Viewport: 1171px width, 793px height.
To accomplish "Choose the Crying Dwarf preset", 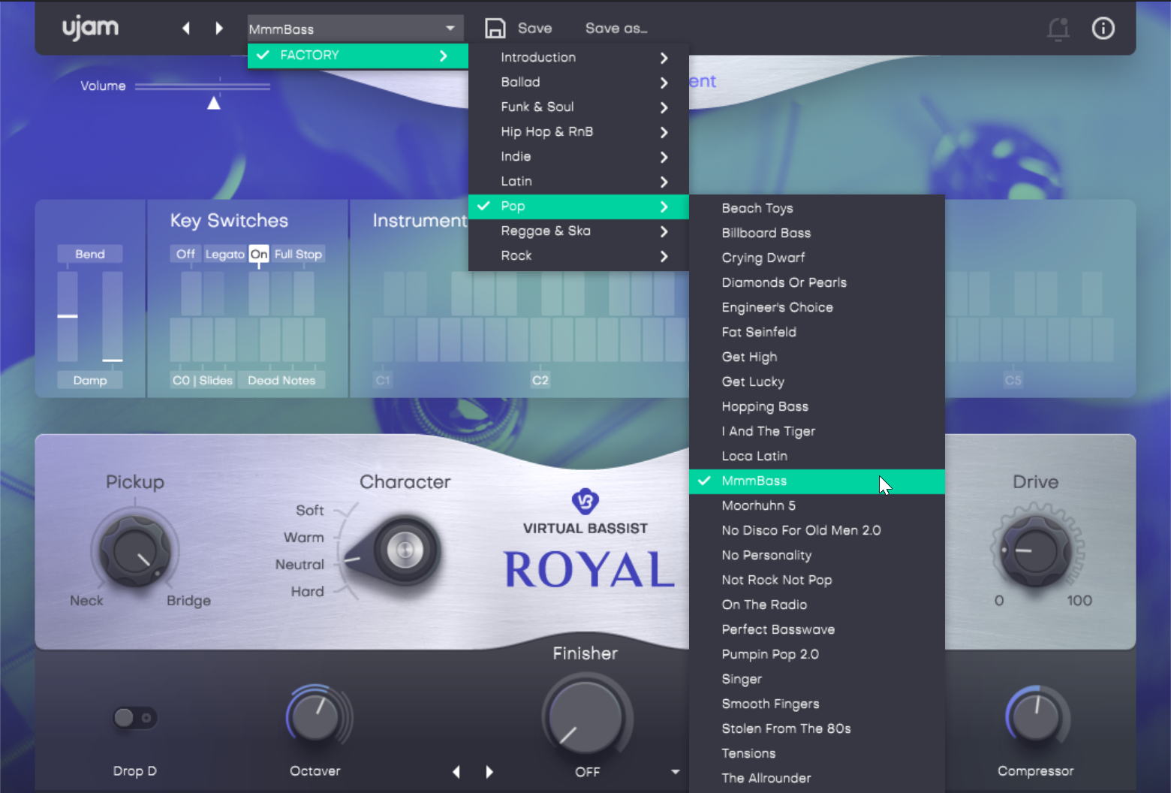I will [817, 258].
